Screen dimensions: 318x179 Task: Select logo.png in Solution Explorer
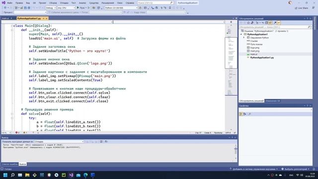click(254, 48)
